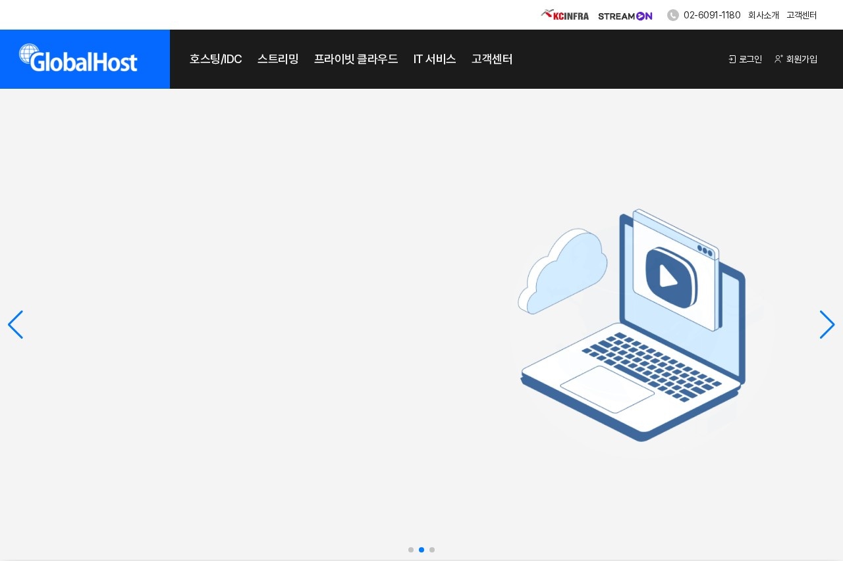Image resolution: width=843 pixels, height=561 pixels.
Task: Click the KCINFRA logo
Action: pyautogui.click(x=564, y=15)
